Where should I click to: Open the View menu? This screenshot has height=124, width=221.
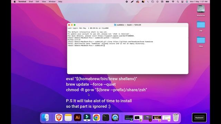pyautogui.click(x=44, y=2)
